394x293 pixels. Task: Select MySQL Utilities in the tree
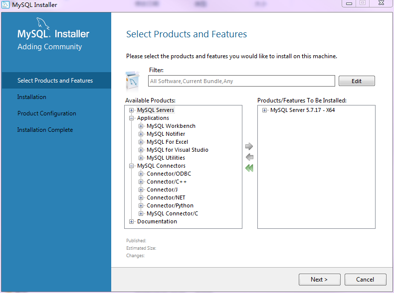(166, 158)
